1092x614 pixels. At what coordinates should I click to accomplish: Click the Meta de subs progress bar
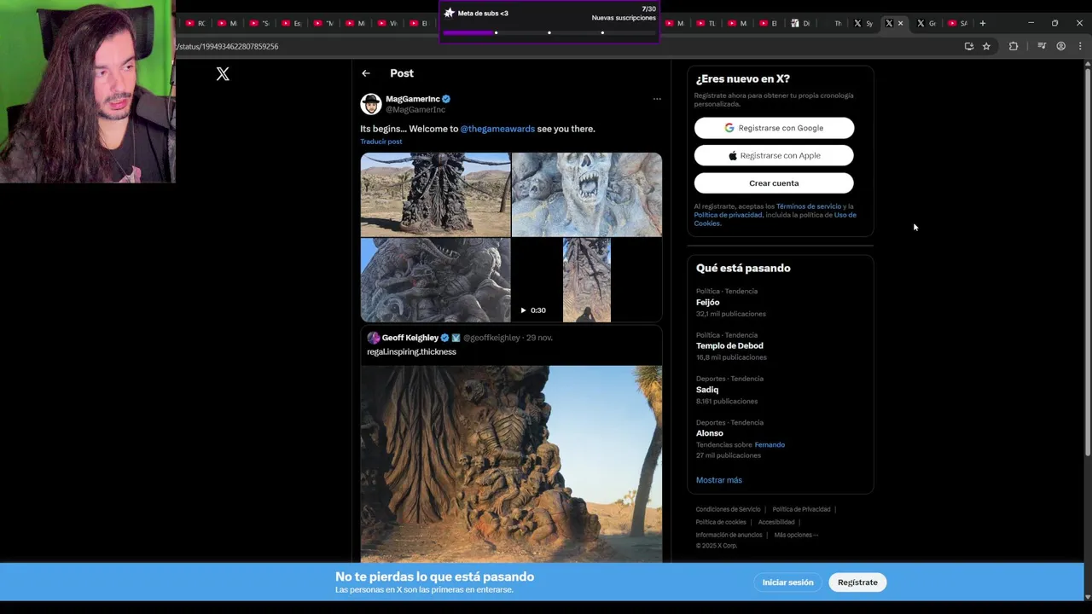coord(549,32)
